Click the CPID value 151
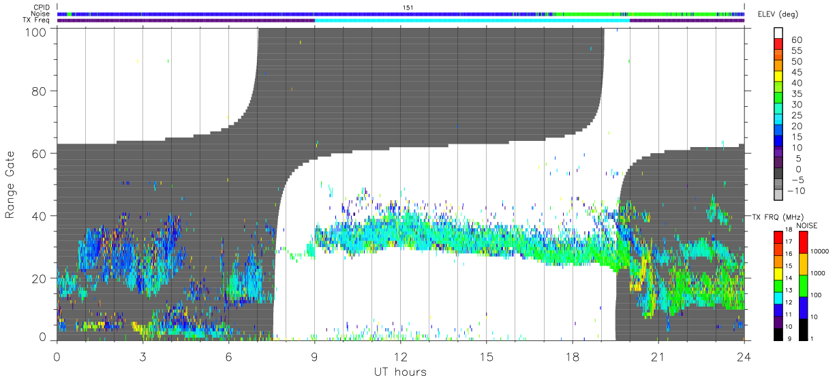The image size is (837, 386). point(408,7)
